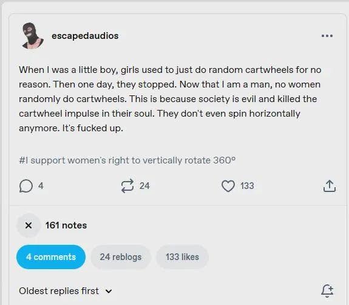Viewport: 349px width, 305px height.
Task: Reblog the post using the arrows icon
Action: [127, 186]
